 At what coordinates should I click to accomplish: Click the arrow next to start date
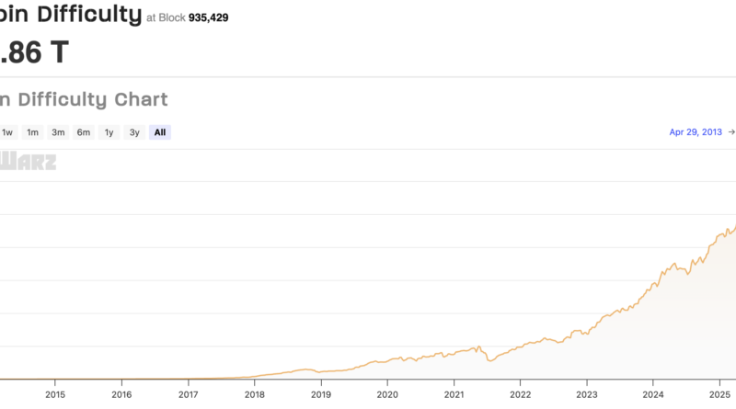click(x=731, y=132)
